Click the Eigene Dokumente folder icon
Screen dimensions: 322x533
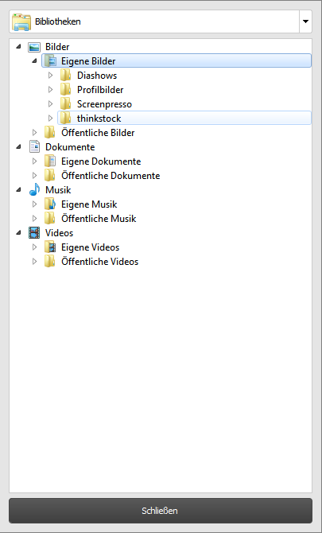pyautogui.click(x=50, y=161)
